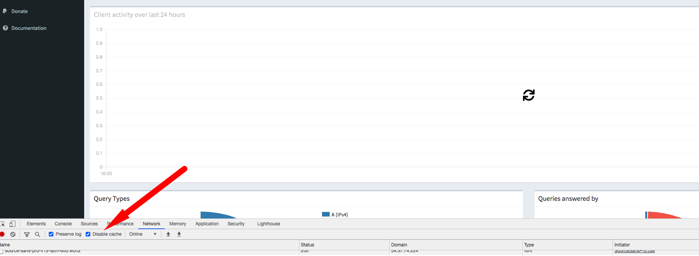Click the export HAR download arrow icon
The width and height of the screenshot is (699, 256).
click(179, 234)
